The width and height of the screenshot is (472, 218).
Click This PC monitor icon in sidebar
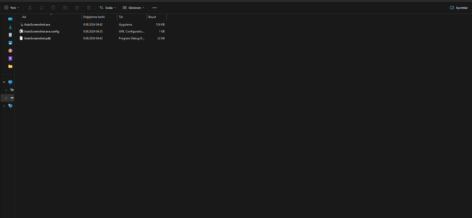point(10,82)
